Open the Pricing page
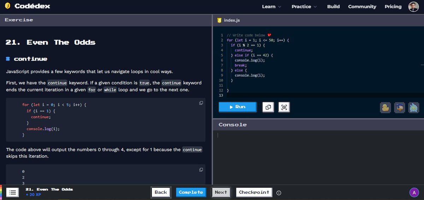 (393, 6)
